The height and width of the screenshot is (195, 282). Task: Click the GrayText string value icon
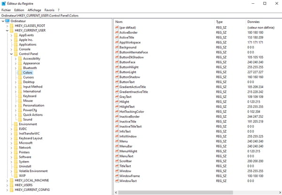point(117,97)
